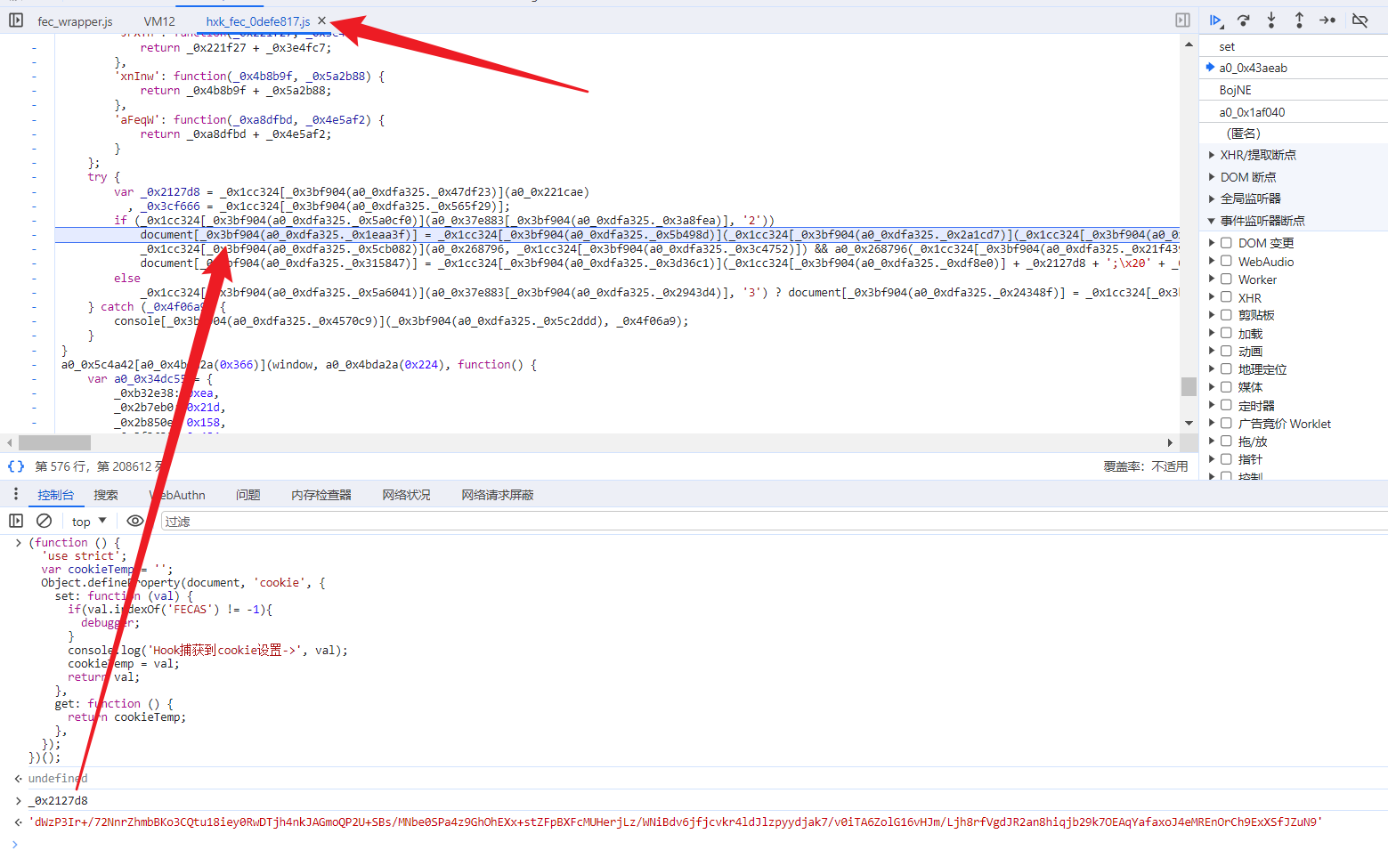Enable the DOM 变更 listener checkbox
Screen dimensions: 1388x850
click(1226, 243)
